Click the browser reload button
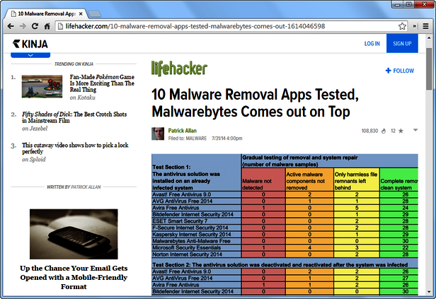The image size is (436, 299). click(x=35, y=25)
